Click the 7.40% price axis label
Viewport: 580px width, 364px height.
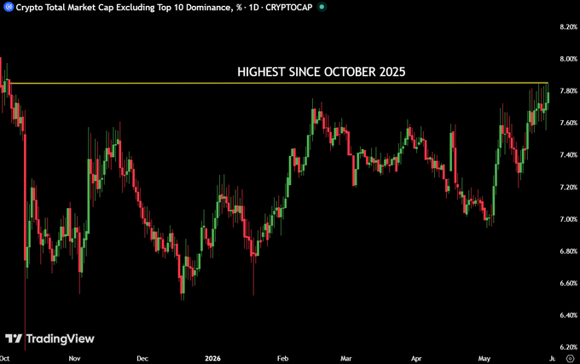point(568,155)
